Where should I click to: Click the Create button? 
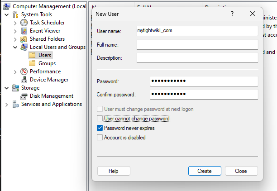click(x=204, y=171)
